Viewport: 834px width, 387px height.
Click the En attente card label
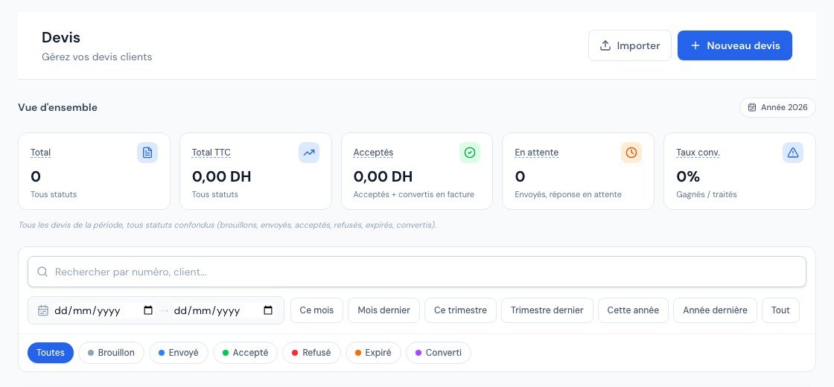(x=537, y=153)
